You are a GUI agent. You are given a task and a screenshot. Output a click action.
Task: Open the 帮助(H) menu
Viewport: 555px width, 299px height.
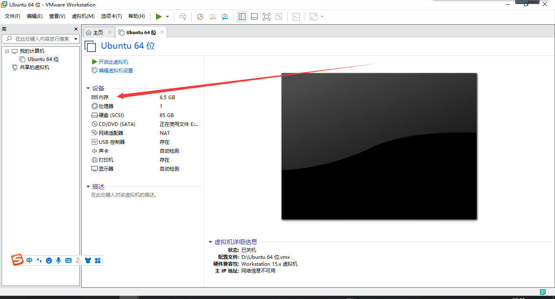point(137,16)
